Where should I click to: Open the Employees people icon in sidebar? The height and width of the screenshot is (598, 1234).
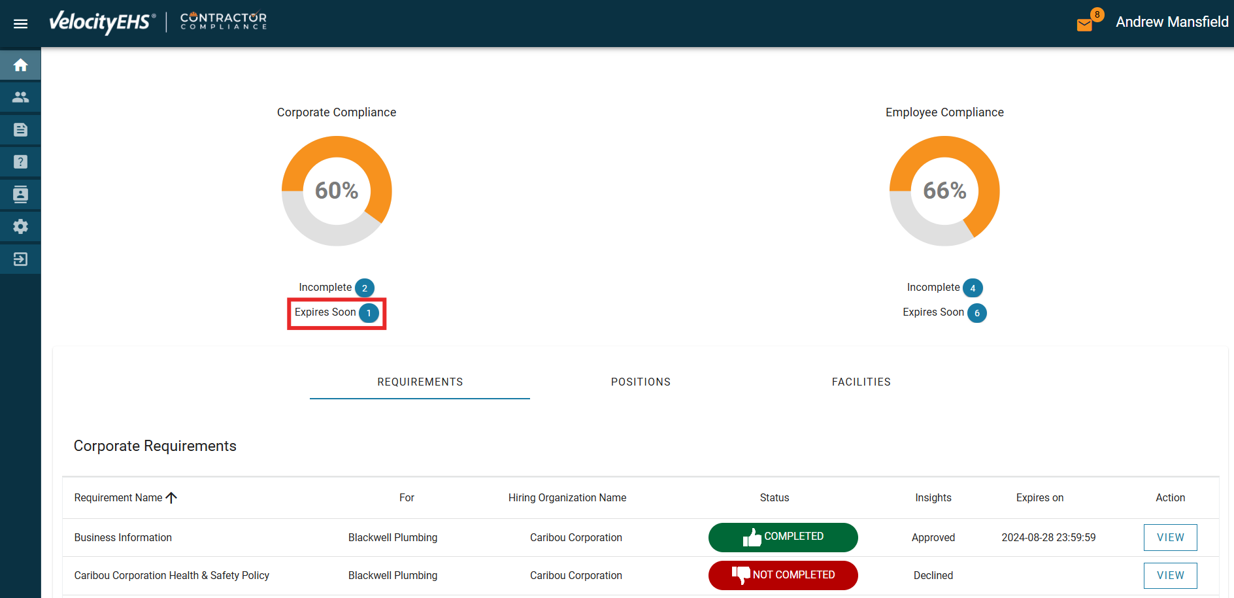(20, 97)
